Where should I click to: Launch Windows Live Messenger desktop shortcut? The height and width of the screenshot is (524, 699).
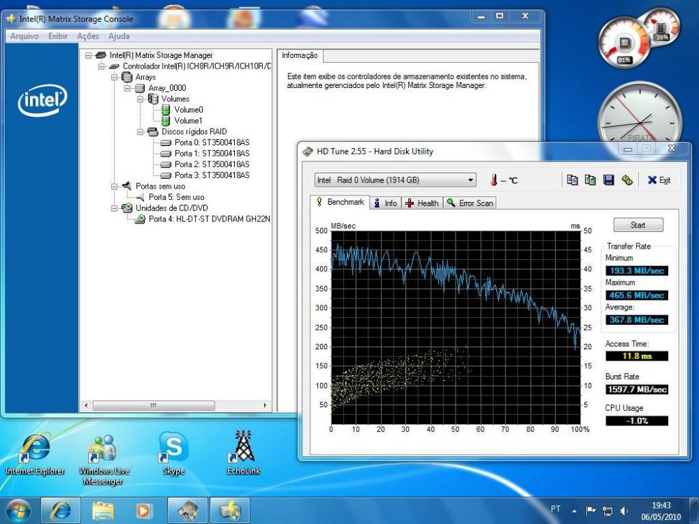click(104, 449)
